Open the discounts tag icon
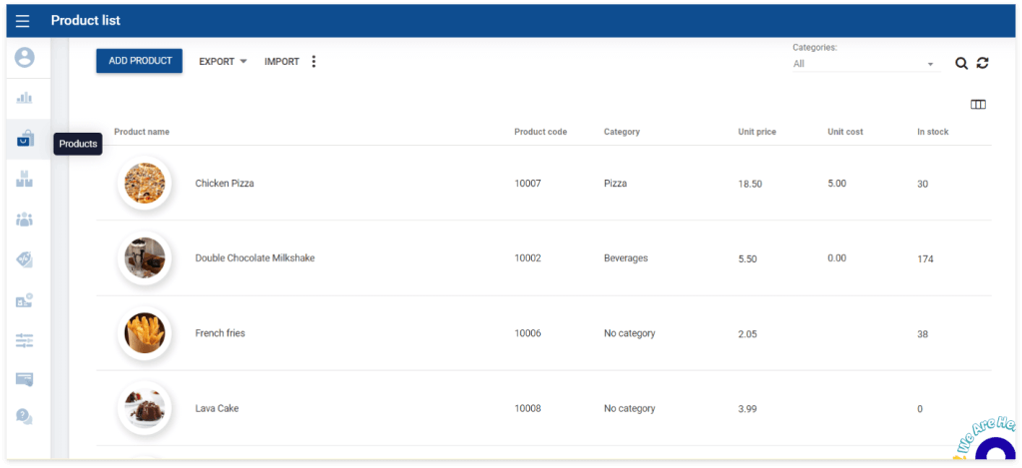 tap(25, 259)
